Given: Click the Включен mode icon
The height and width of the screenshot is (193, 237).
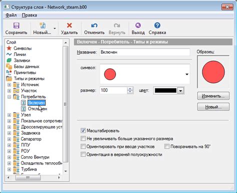Looking at the screenshot, I should [x=23, y=103].
